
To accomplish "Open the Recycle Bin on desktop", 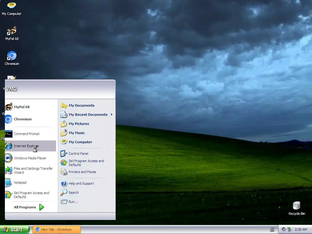I will [296, 206].
